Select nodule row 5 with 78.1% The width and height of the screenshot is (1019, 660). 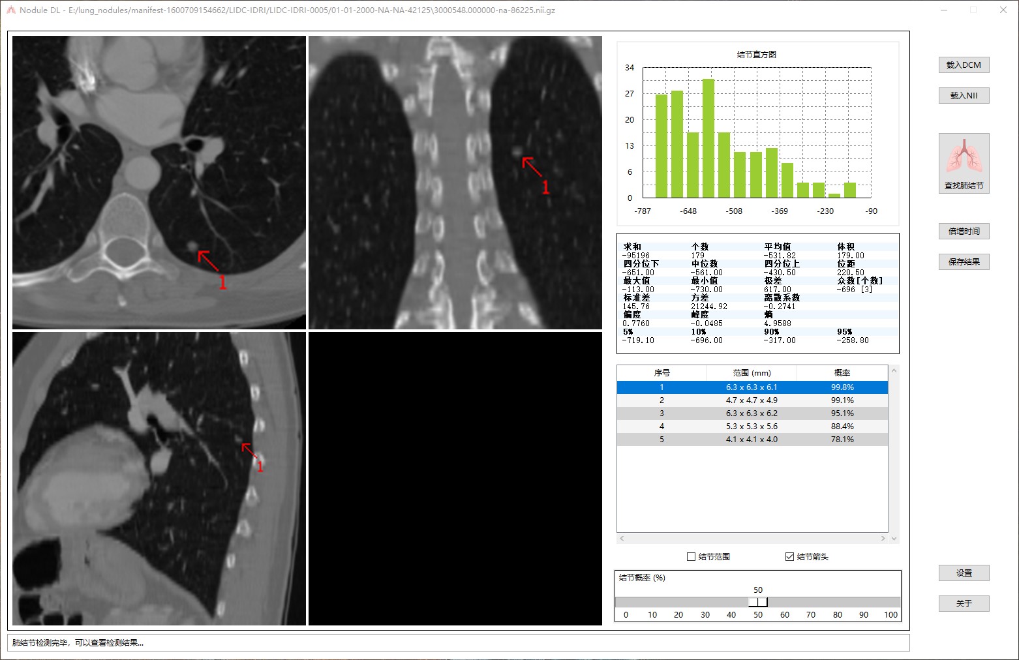752,440
